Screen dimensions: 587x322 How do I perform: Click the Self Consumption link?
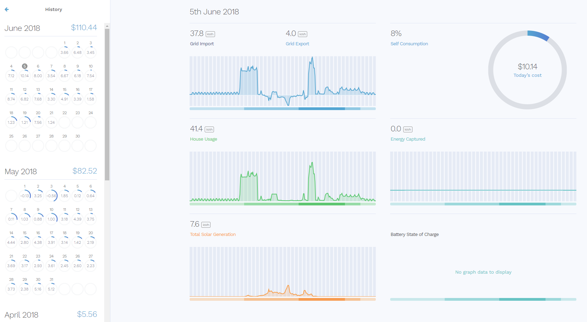point(409,44)
